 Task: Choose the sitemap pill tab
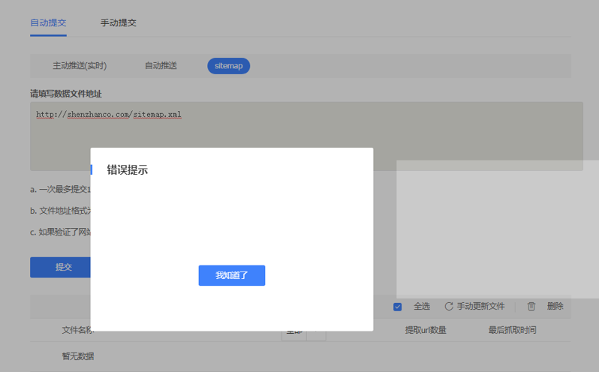pos(228,66)
